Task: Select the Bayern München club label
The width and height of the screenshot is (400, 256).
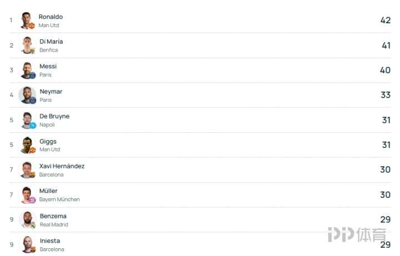Action: (59, 199)
